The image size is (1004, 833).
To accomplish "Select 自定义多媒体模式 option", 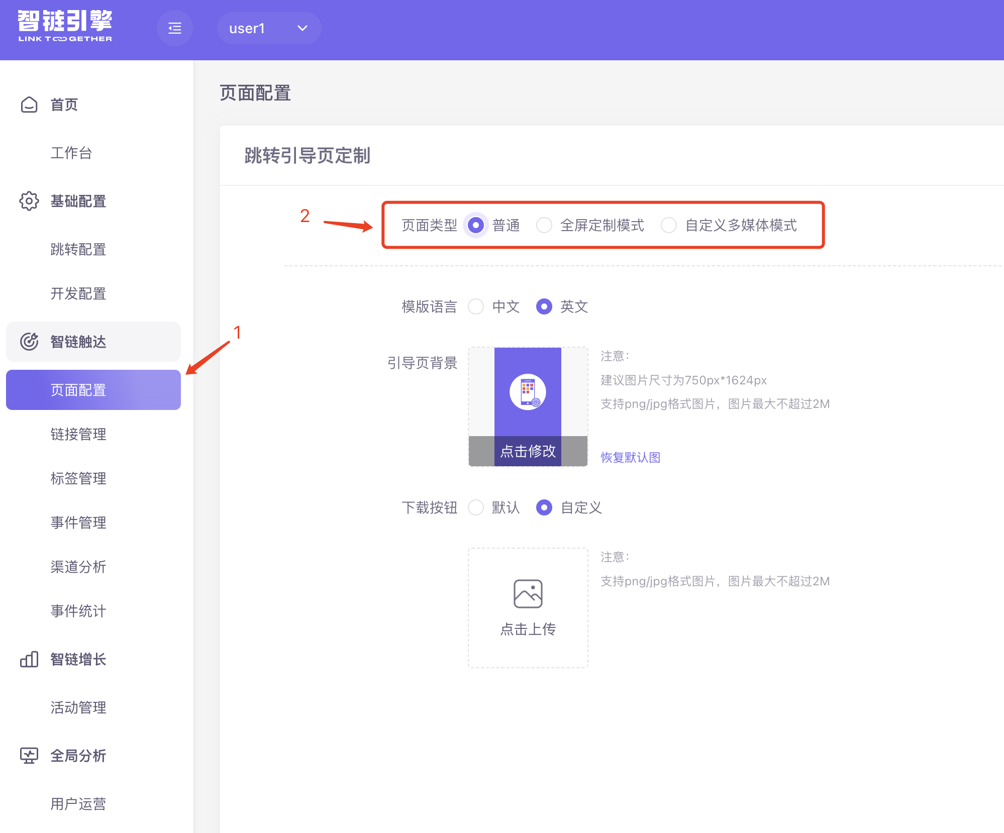I will [x=669, y=226].
